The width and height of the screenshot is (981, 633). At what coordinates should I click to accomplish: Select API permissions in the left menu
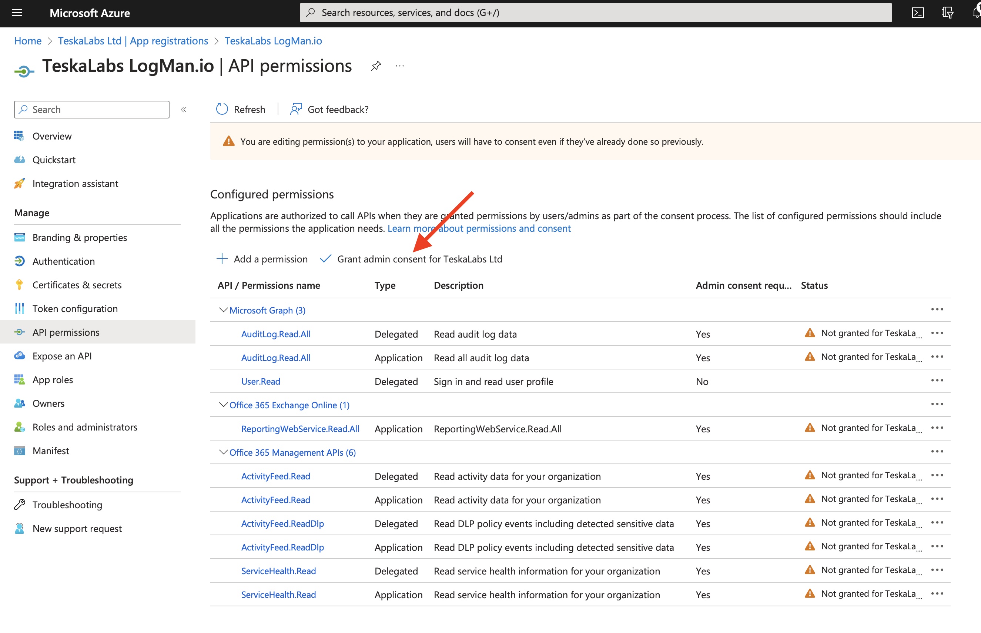tap(98, 332)
